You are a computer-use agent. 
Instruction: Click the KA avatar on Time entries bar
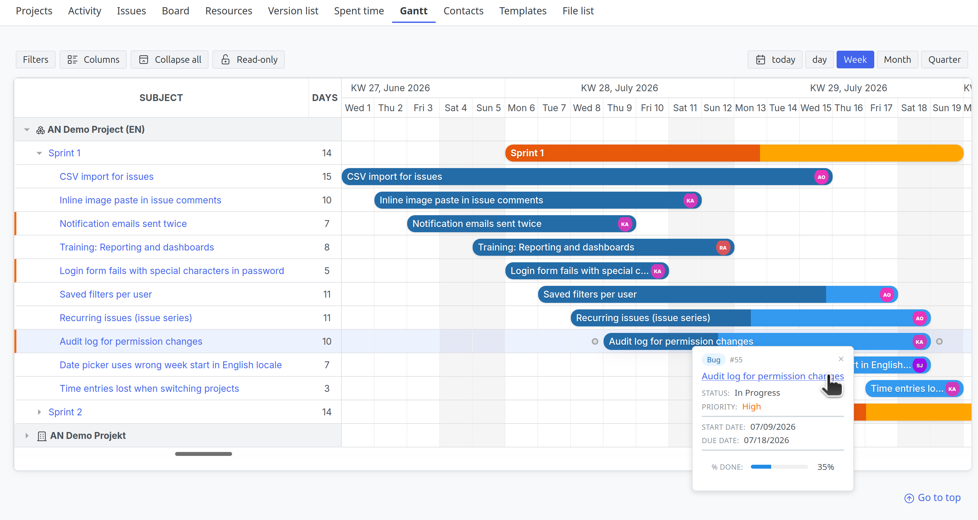click(952, 389)
